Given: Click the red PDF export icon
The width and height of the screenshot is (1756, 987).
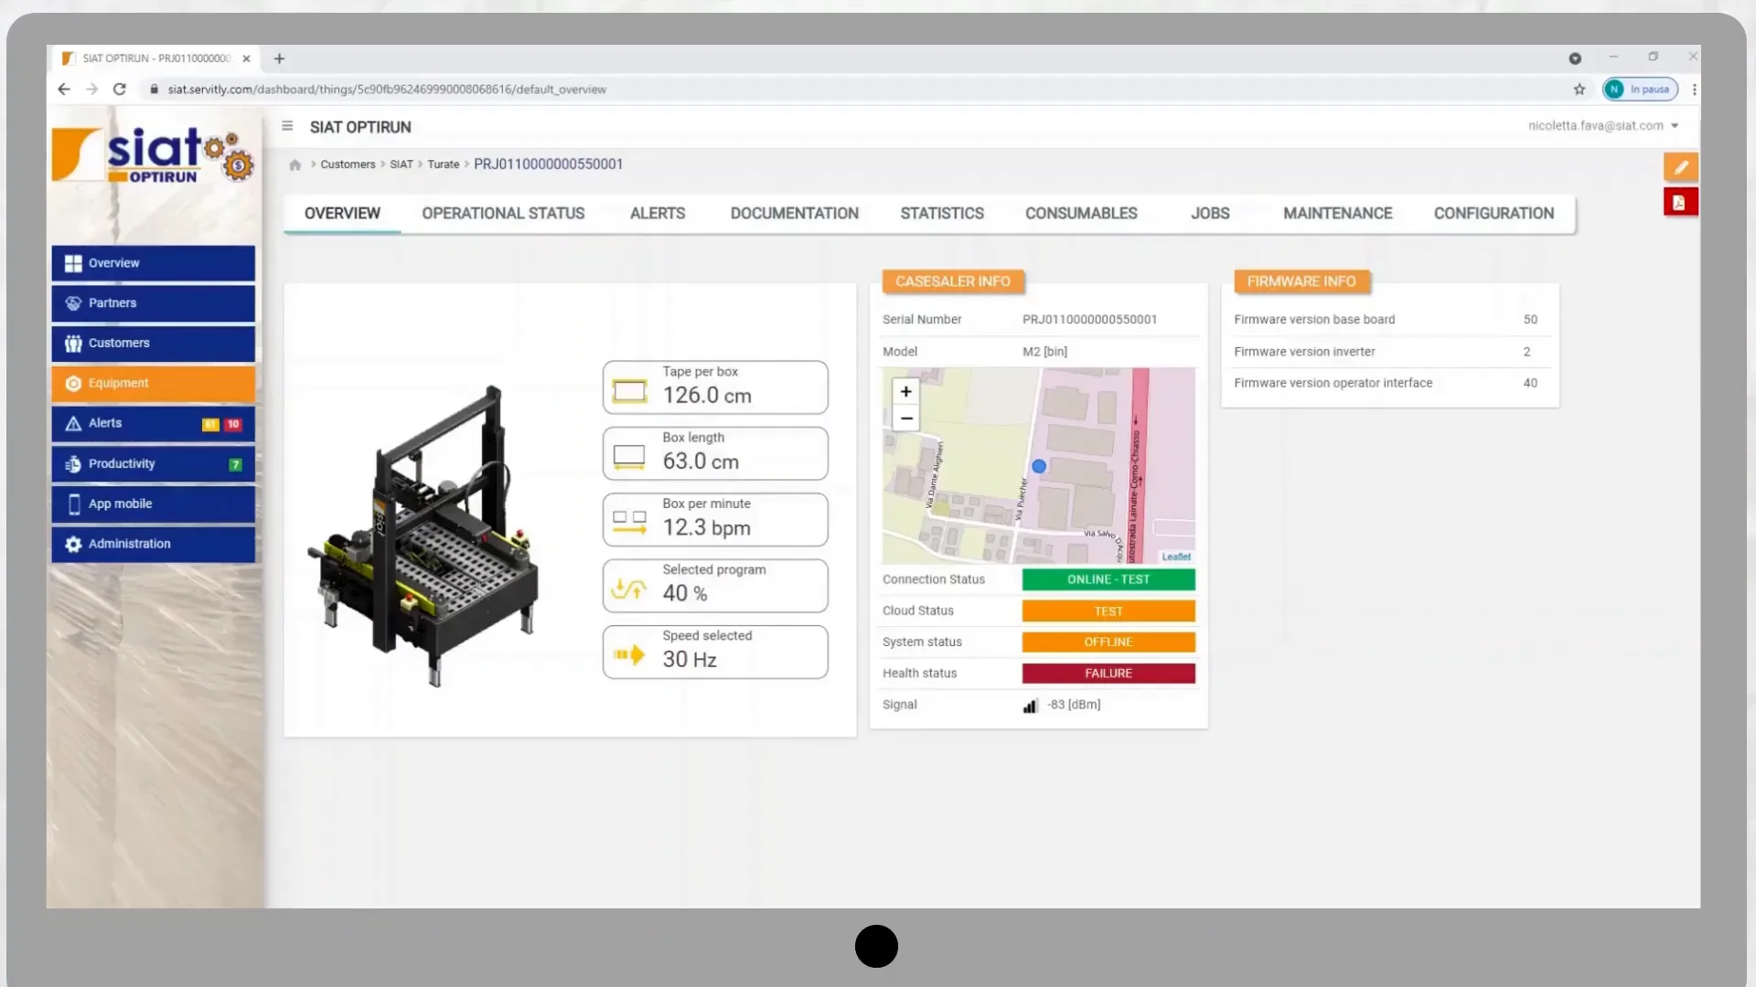Looking at the screenshot, I should click(1680, 203).
